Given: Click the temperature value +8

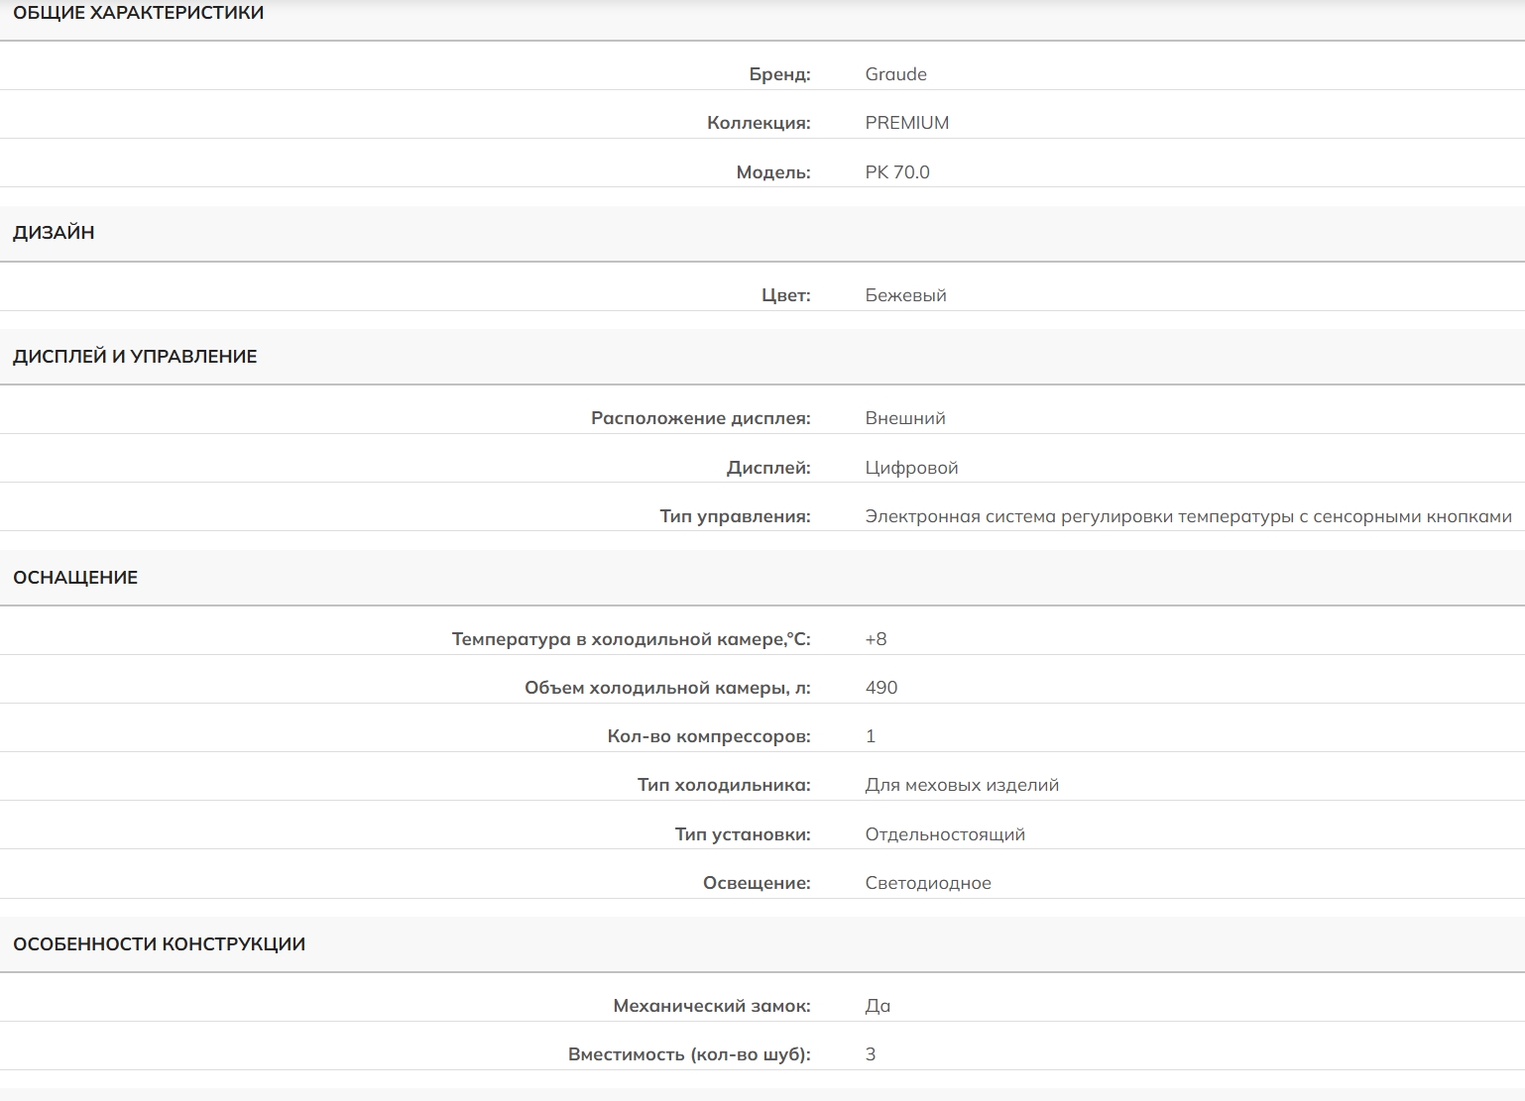Looking at the screenshot, I should click(876, 639).
